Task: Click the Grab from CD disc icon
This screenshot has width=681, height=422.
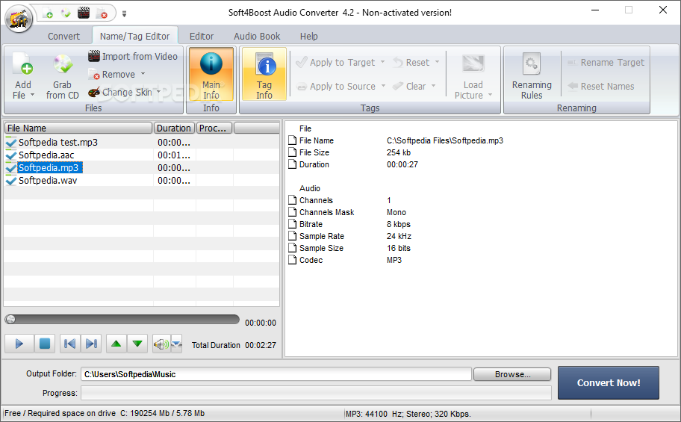Action: (x=63, y=64)
